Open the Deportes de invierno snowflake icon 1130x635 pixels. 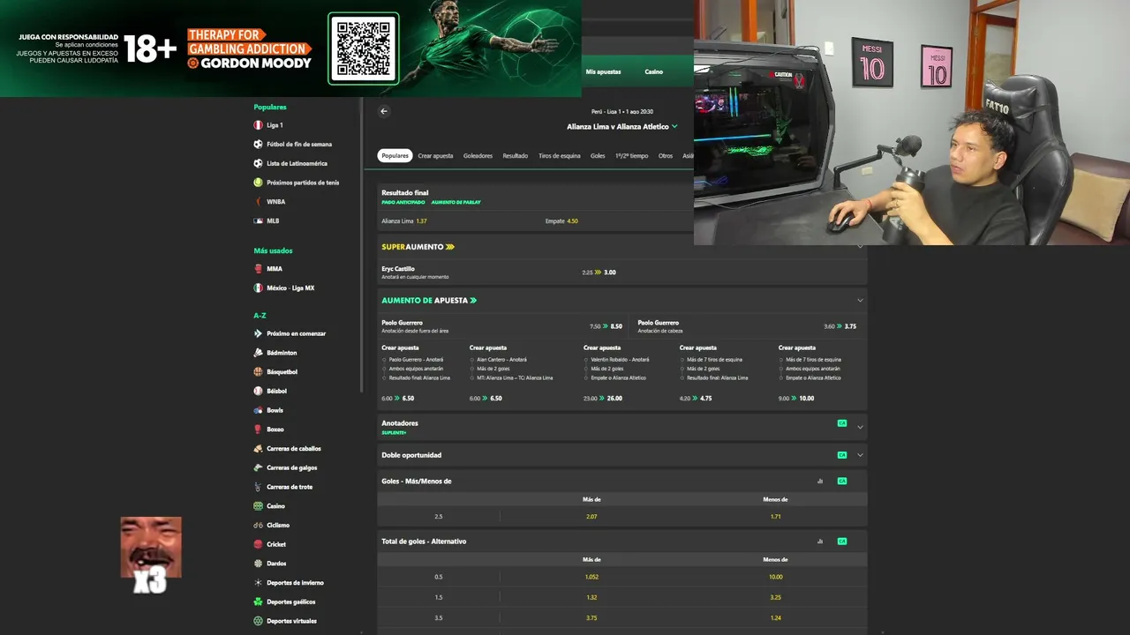click(258, 582)
